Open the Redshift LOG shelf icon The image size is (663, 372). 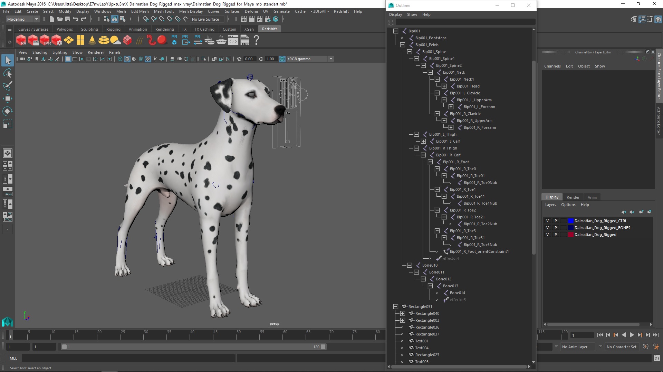[245, 40]
